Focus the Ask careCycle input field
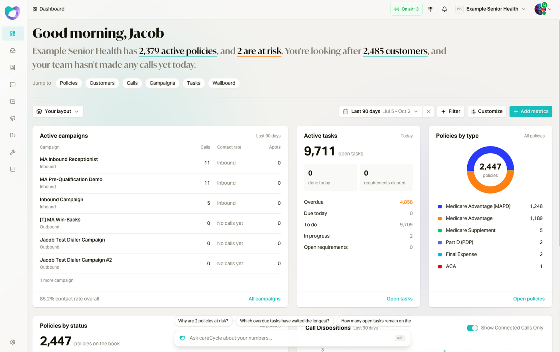Viewport: 560px width, 352px height. click(x=292, y=338)
